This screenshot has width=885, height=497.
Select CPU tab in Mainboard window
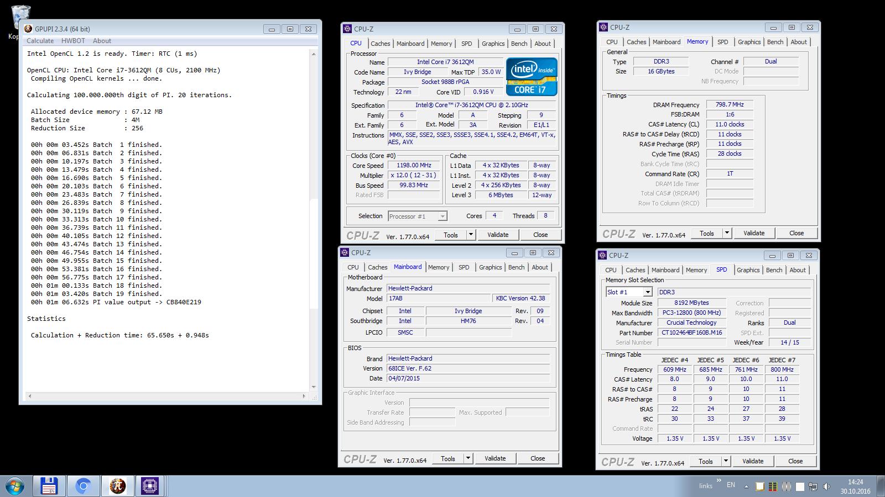pos(353,267)
